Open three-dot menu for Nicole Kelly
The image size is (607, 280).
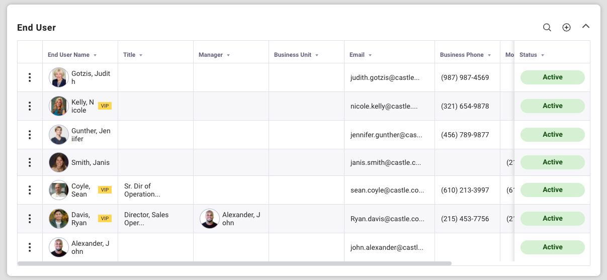pyautogui.click(x=30, y=106)
